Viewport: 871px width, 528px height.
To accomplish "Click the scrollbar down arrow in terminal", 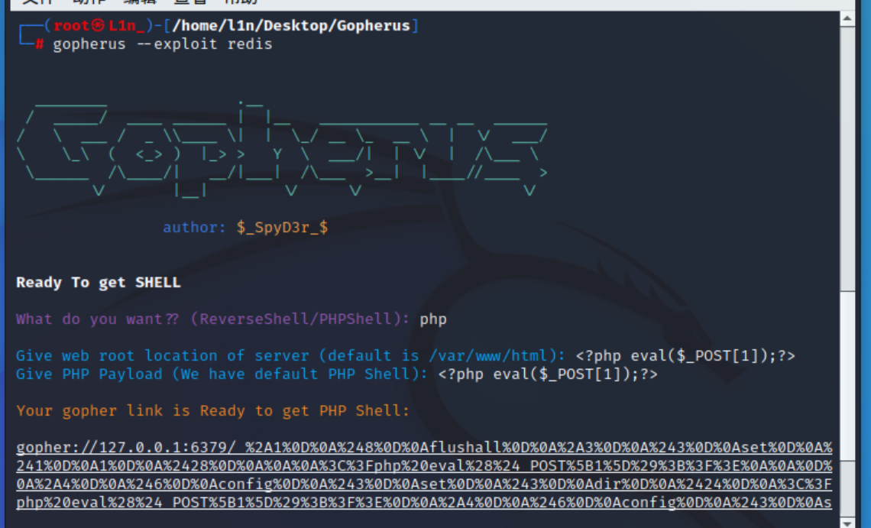I will click(847, 523).
